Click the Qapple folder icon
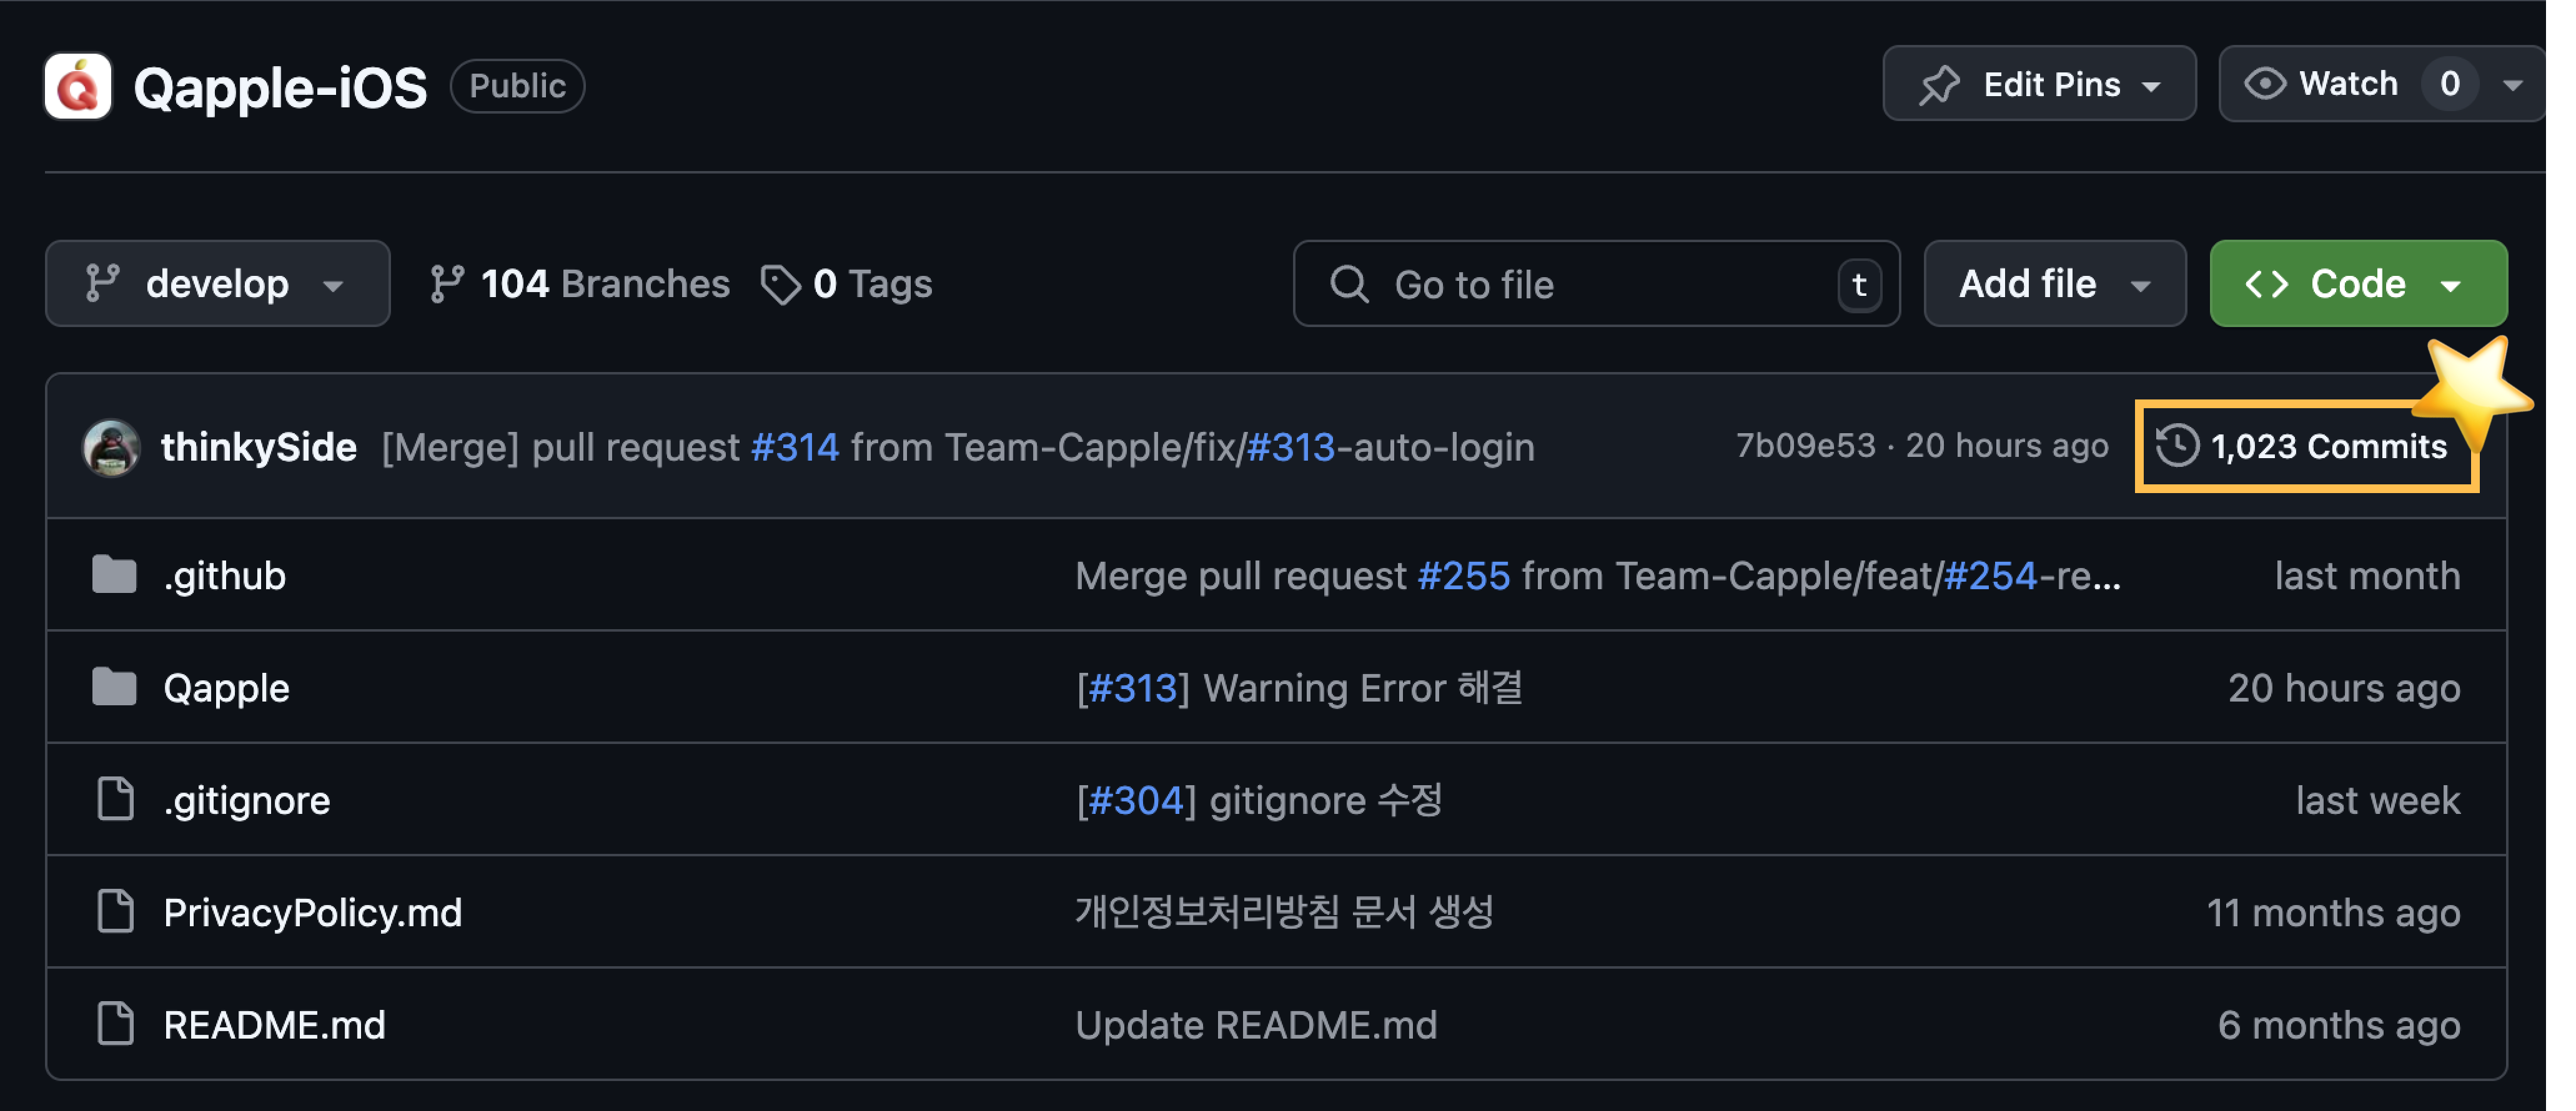The image size is (2576, 1111). 114,687
